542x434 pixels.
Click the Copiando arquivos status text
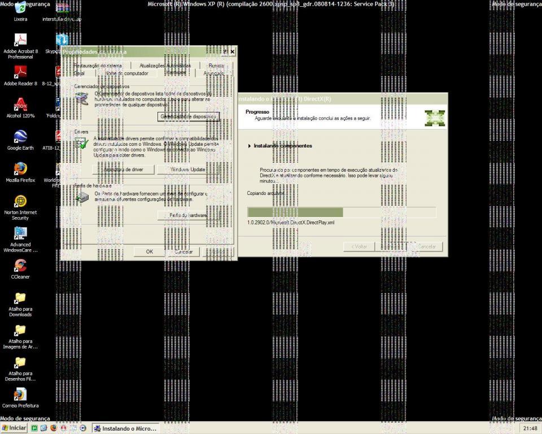pos(265,193)
